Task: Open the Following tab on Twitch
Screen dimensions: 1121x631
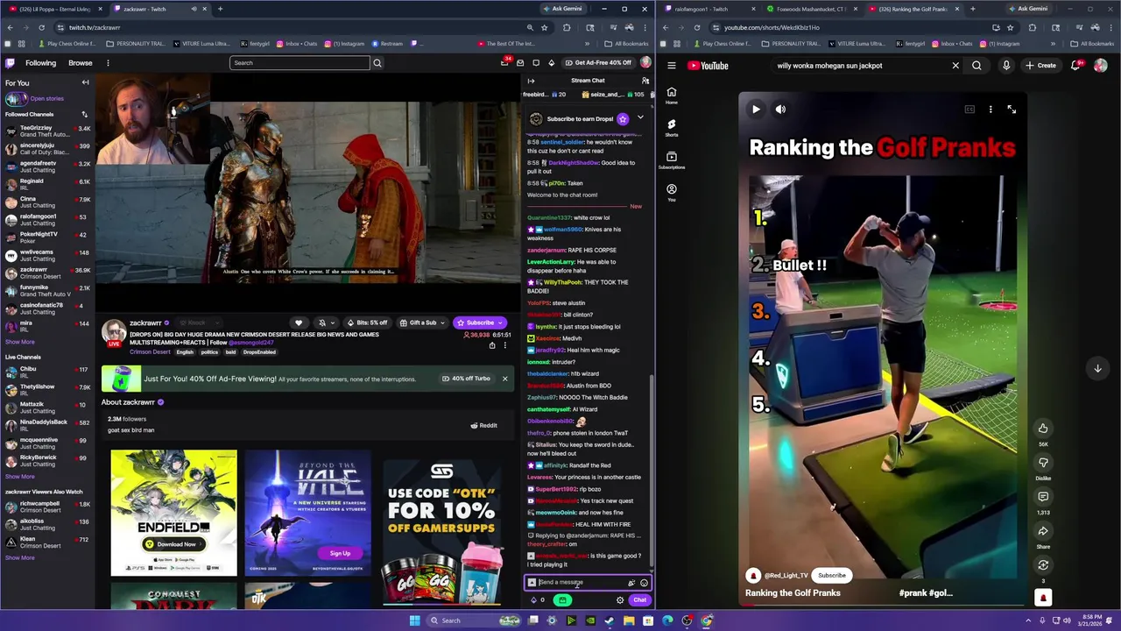Action: click(40, 63)
